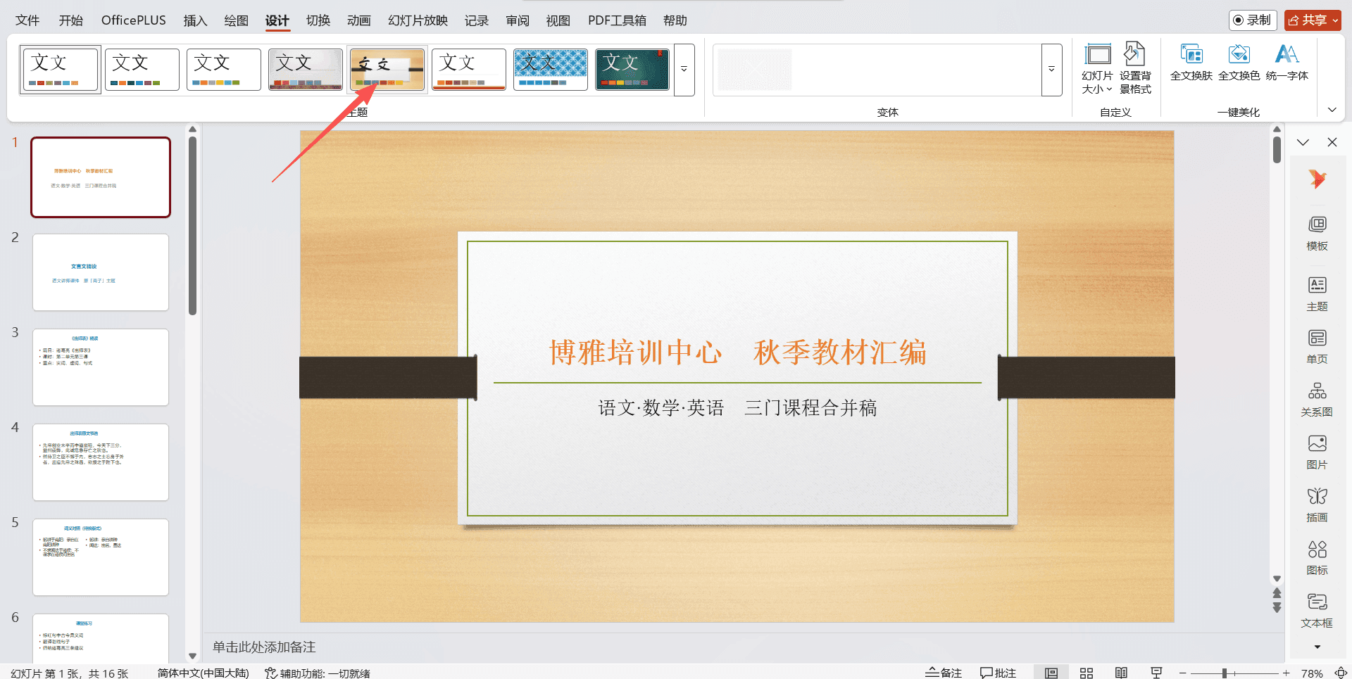Viewport: 1352px width, 679px height.
Task: Select slide 1 thumbnail
Action: pos(101,177)
